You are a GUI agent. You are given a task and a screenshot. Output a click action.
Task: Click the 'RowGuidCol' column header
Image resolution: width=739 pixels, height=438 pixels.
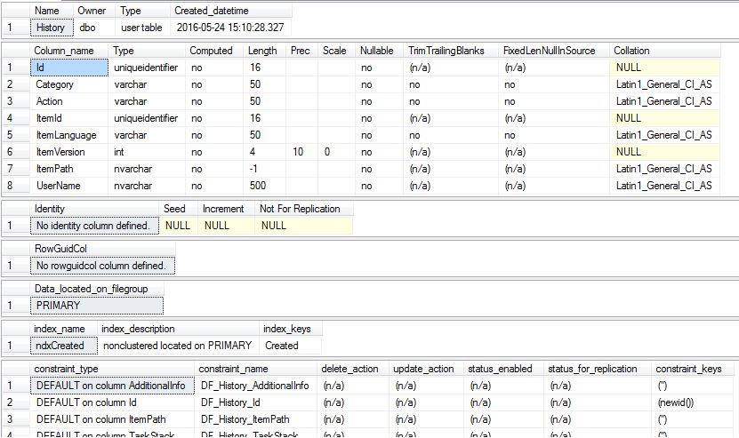click(103, 249)
